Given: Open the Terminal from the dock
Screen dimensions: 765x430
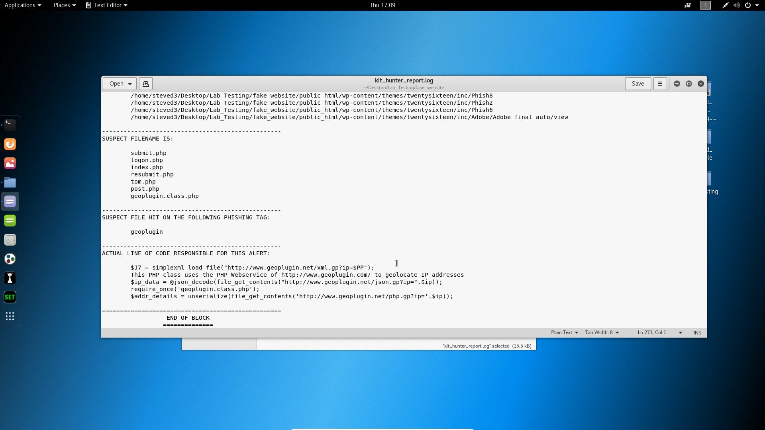Looking at the screenshot, I should [x=10, y=125].
